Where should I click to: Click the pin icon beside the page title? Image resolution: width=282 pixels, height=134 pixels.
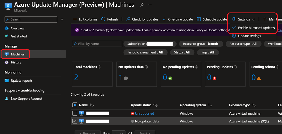point(142,5)
